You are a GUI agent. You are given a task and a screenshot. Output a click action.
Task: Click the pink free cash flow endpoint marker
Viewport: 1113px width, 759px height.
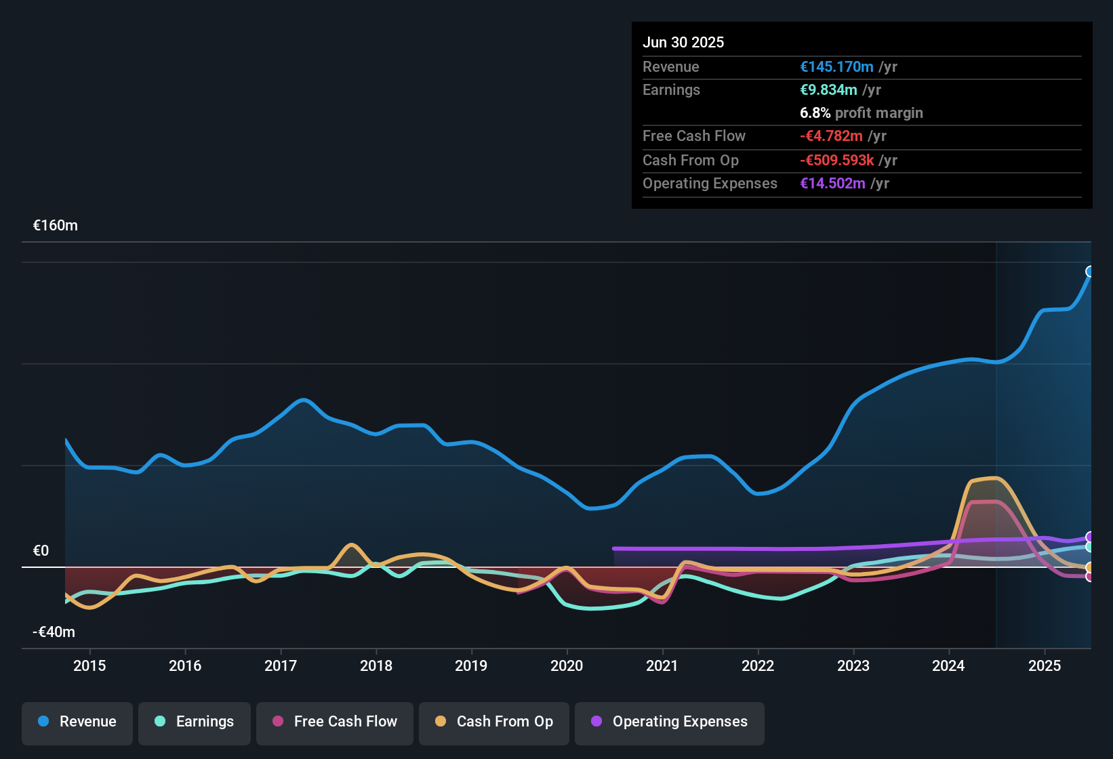point(1089,577)
